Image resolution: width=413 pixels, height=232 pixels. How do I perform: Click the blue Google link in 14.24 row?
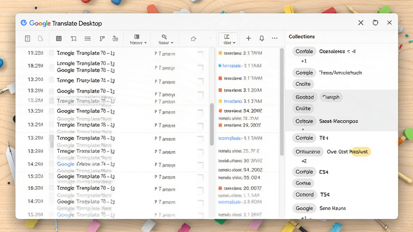[66, 164]
